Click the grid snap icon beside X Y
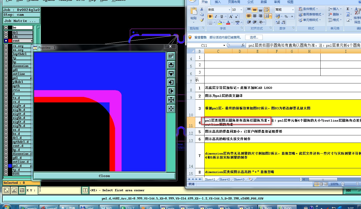361x209 pixels. (22, 190)
